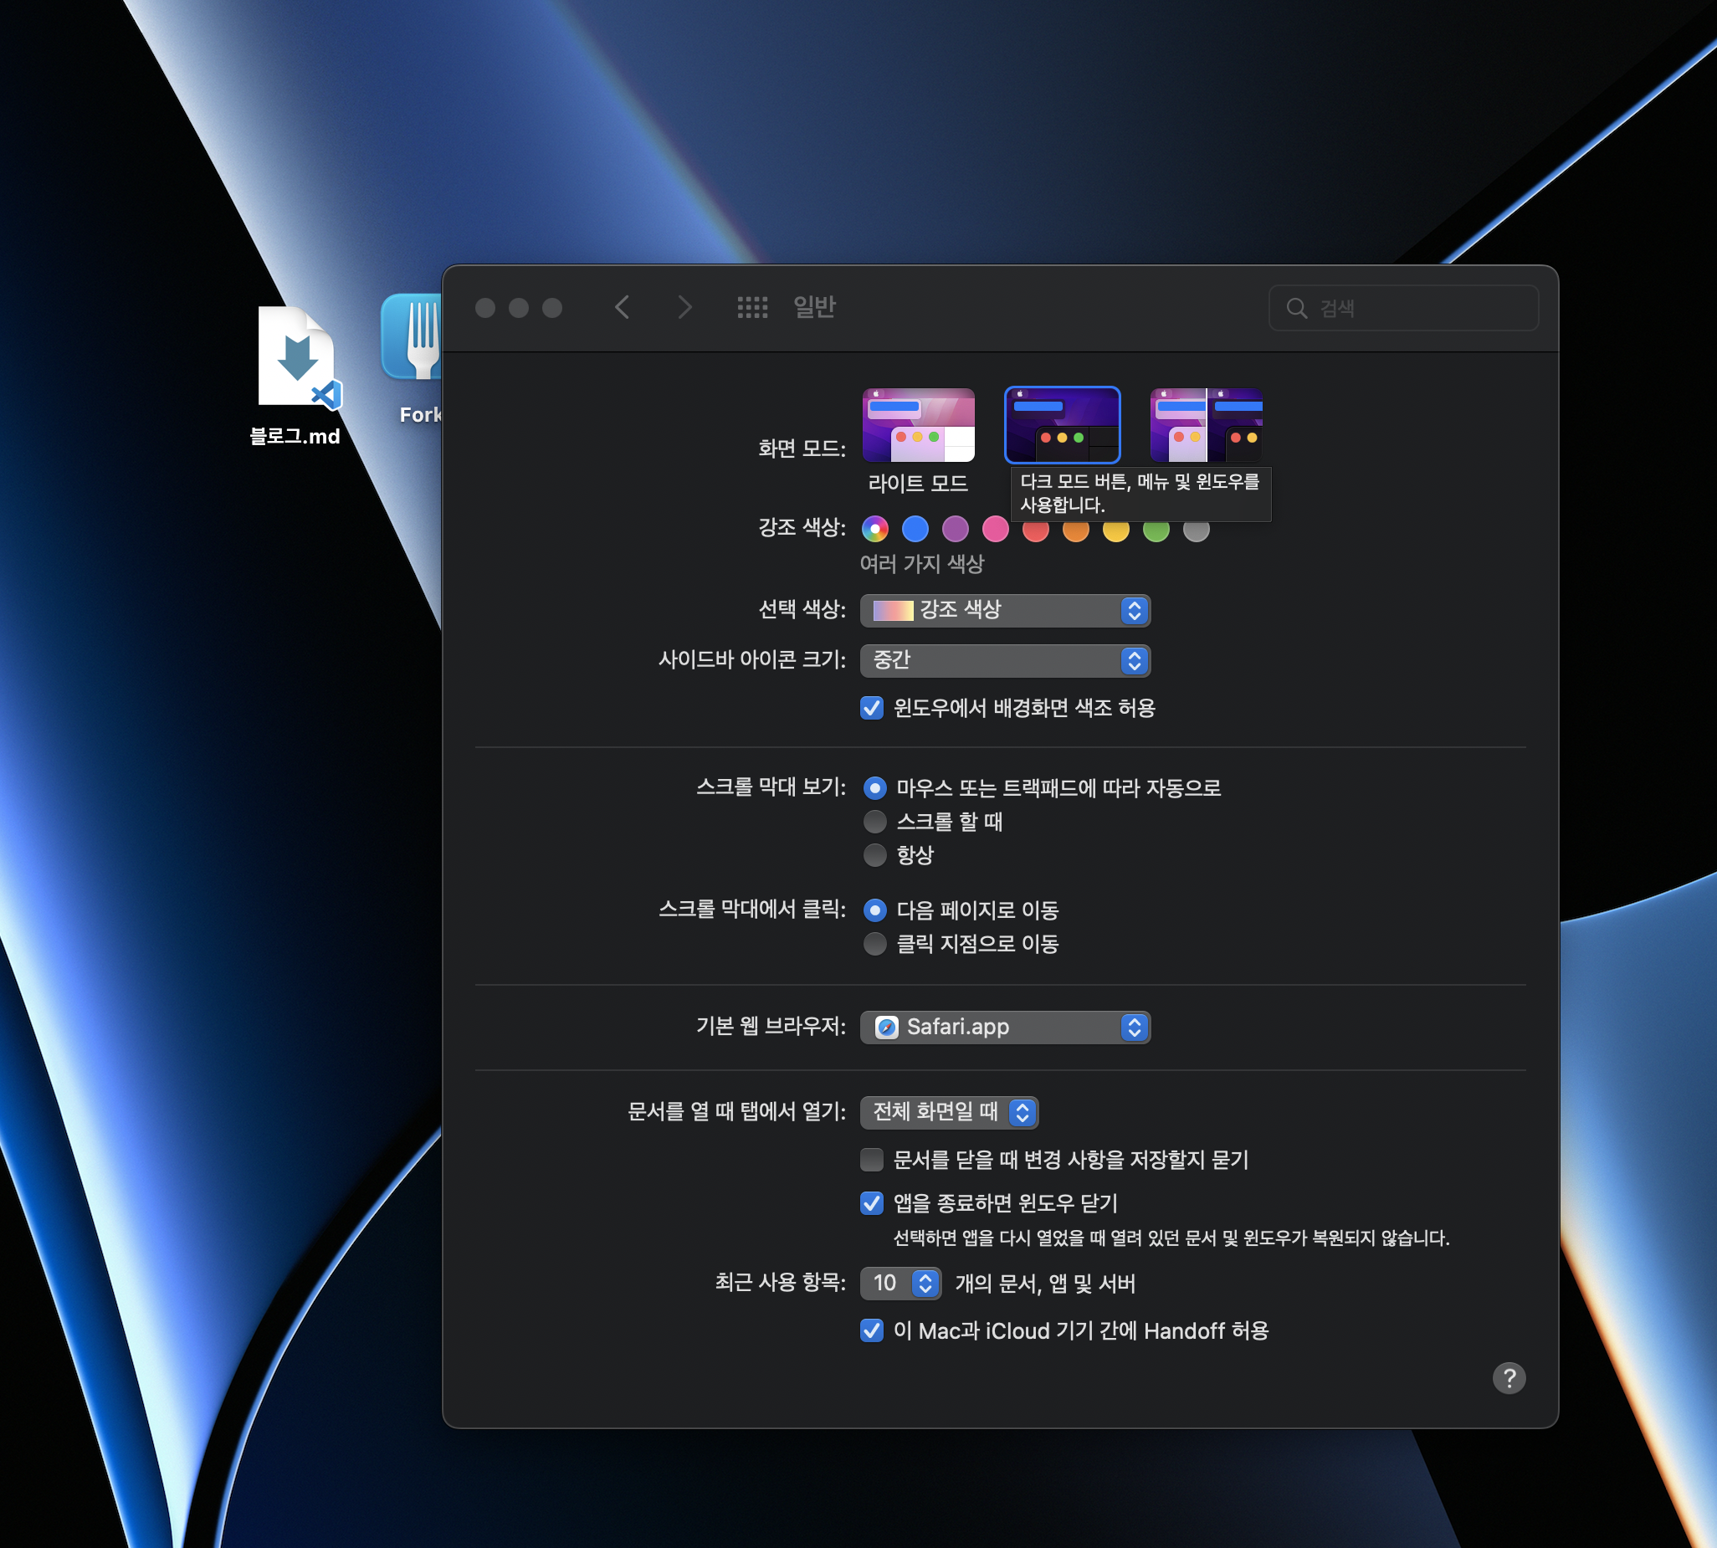Choose the dark mode appearance thumbnail
Screen dimensions: 1717x1548
tap(1062, 425)
